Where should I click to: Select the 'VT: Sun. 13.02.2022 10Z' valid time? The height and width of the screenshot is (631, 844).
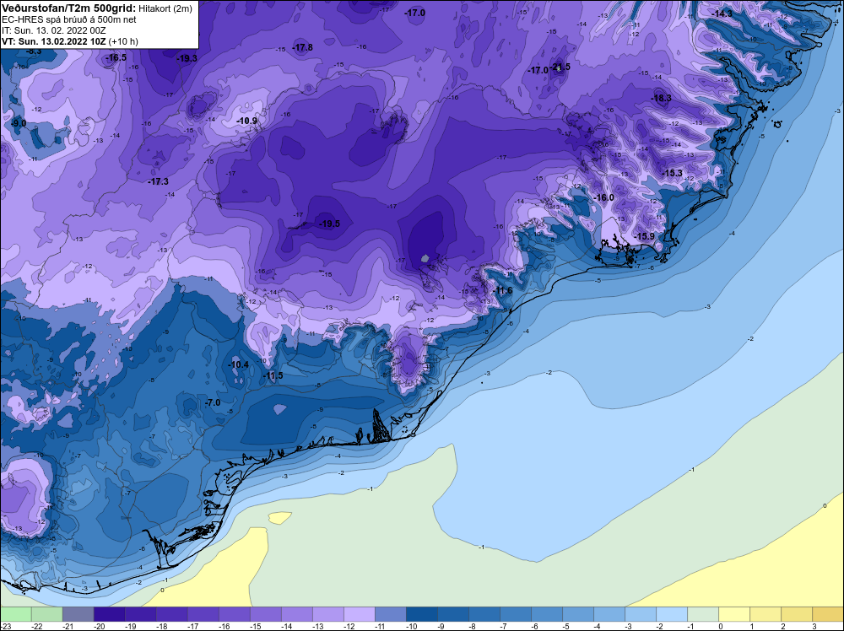(x=54, y=41)
